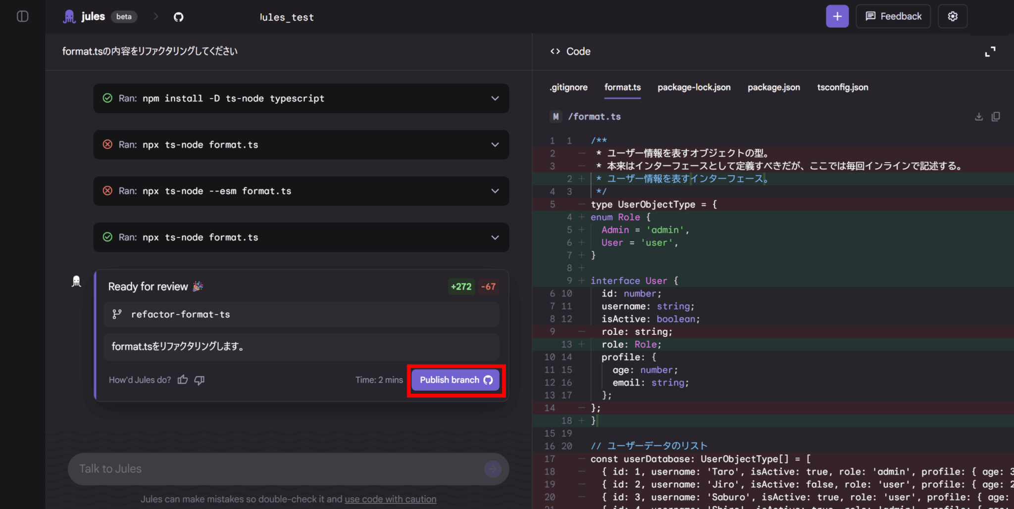
Task: Click the -67 deletions badge
Action: [488, 286]
